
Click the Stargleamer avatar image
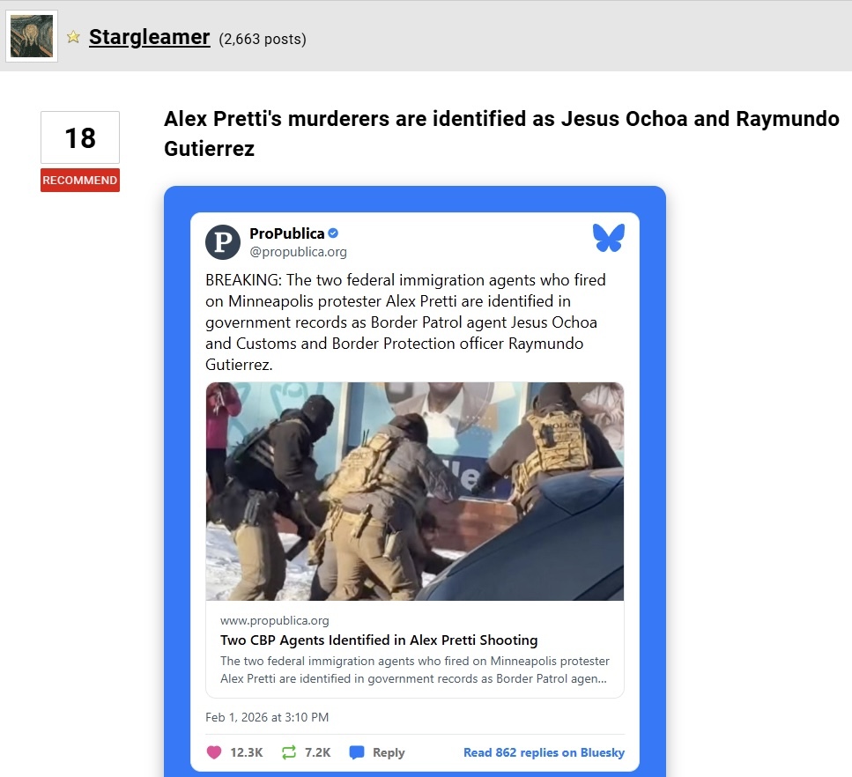[x=32, y=36]
